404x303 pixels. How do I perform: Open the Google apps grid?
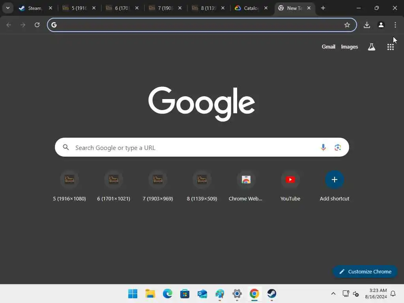(390, 47)
